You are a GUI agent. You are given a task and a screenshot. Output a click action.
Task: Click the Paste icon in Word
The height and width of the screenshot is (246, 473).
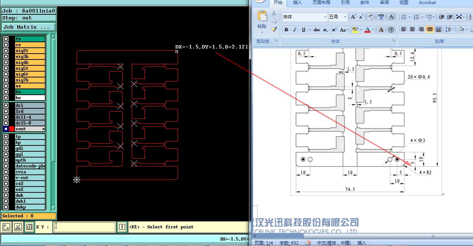(262, 16)
